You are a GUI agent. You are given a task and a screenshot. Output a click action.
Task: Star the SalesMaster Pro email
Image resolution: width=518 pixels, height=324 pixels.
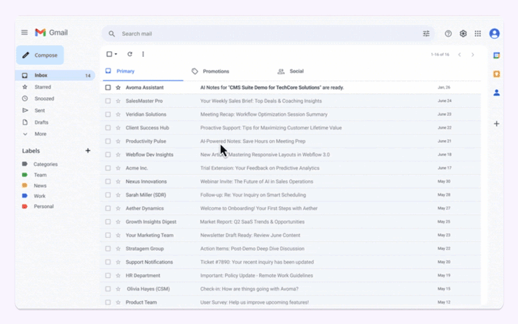click(118, 101)
